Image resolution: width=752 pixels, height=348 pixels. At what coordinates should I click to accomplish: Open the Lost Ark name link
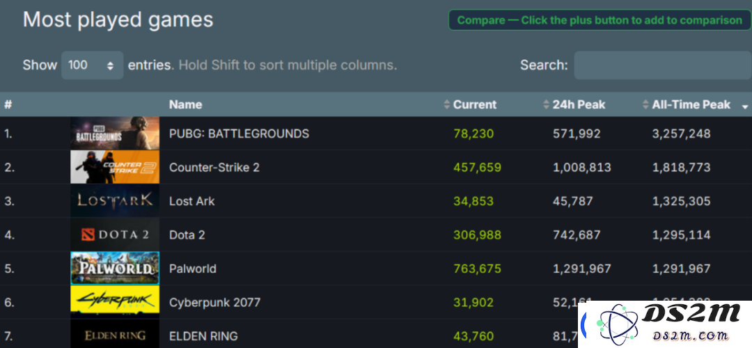click(192, 201)
